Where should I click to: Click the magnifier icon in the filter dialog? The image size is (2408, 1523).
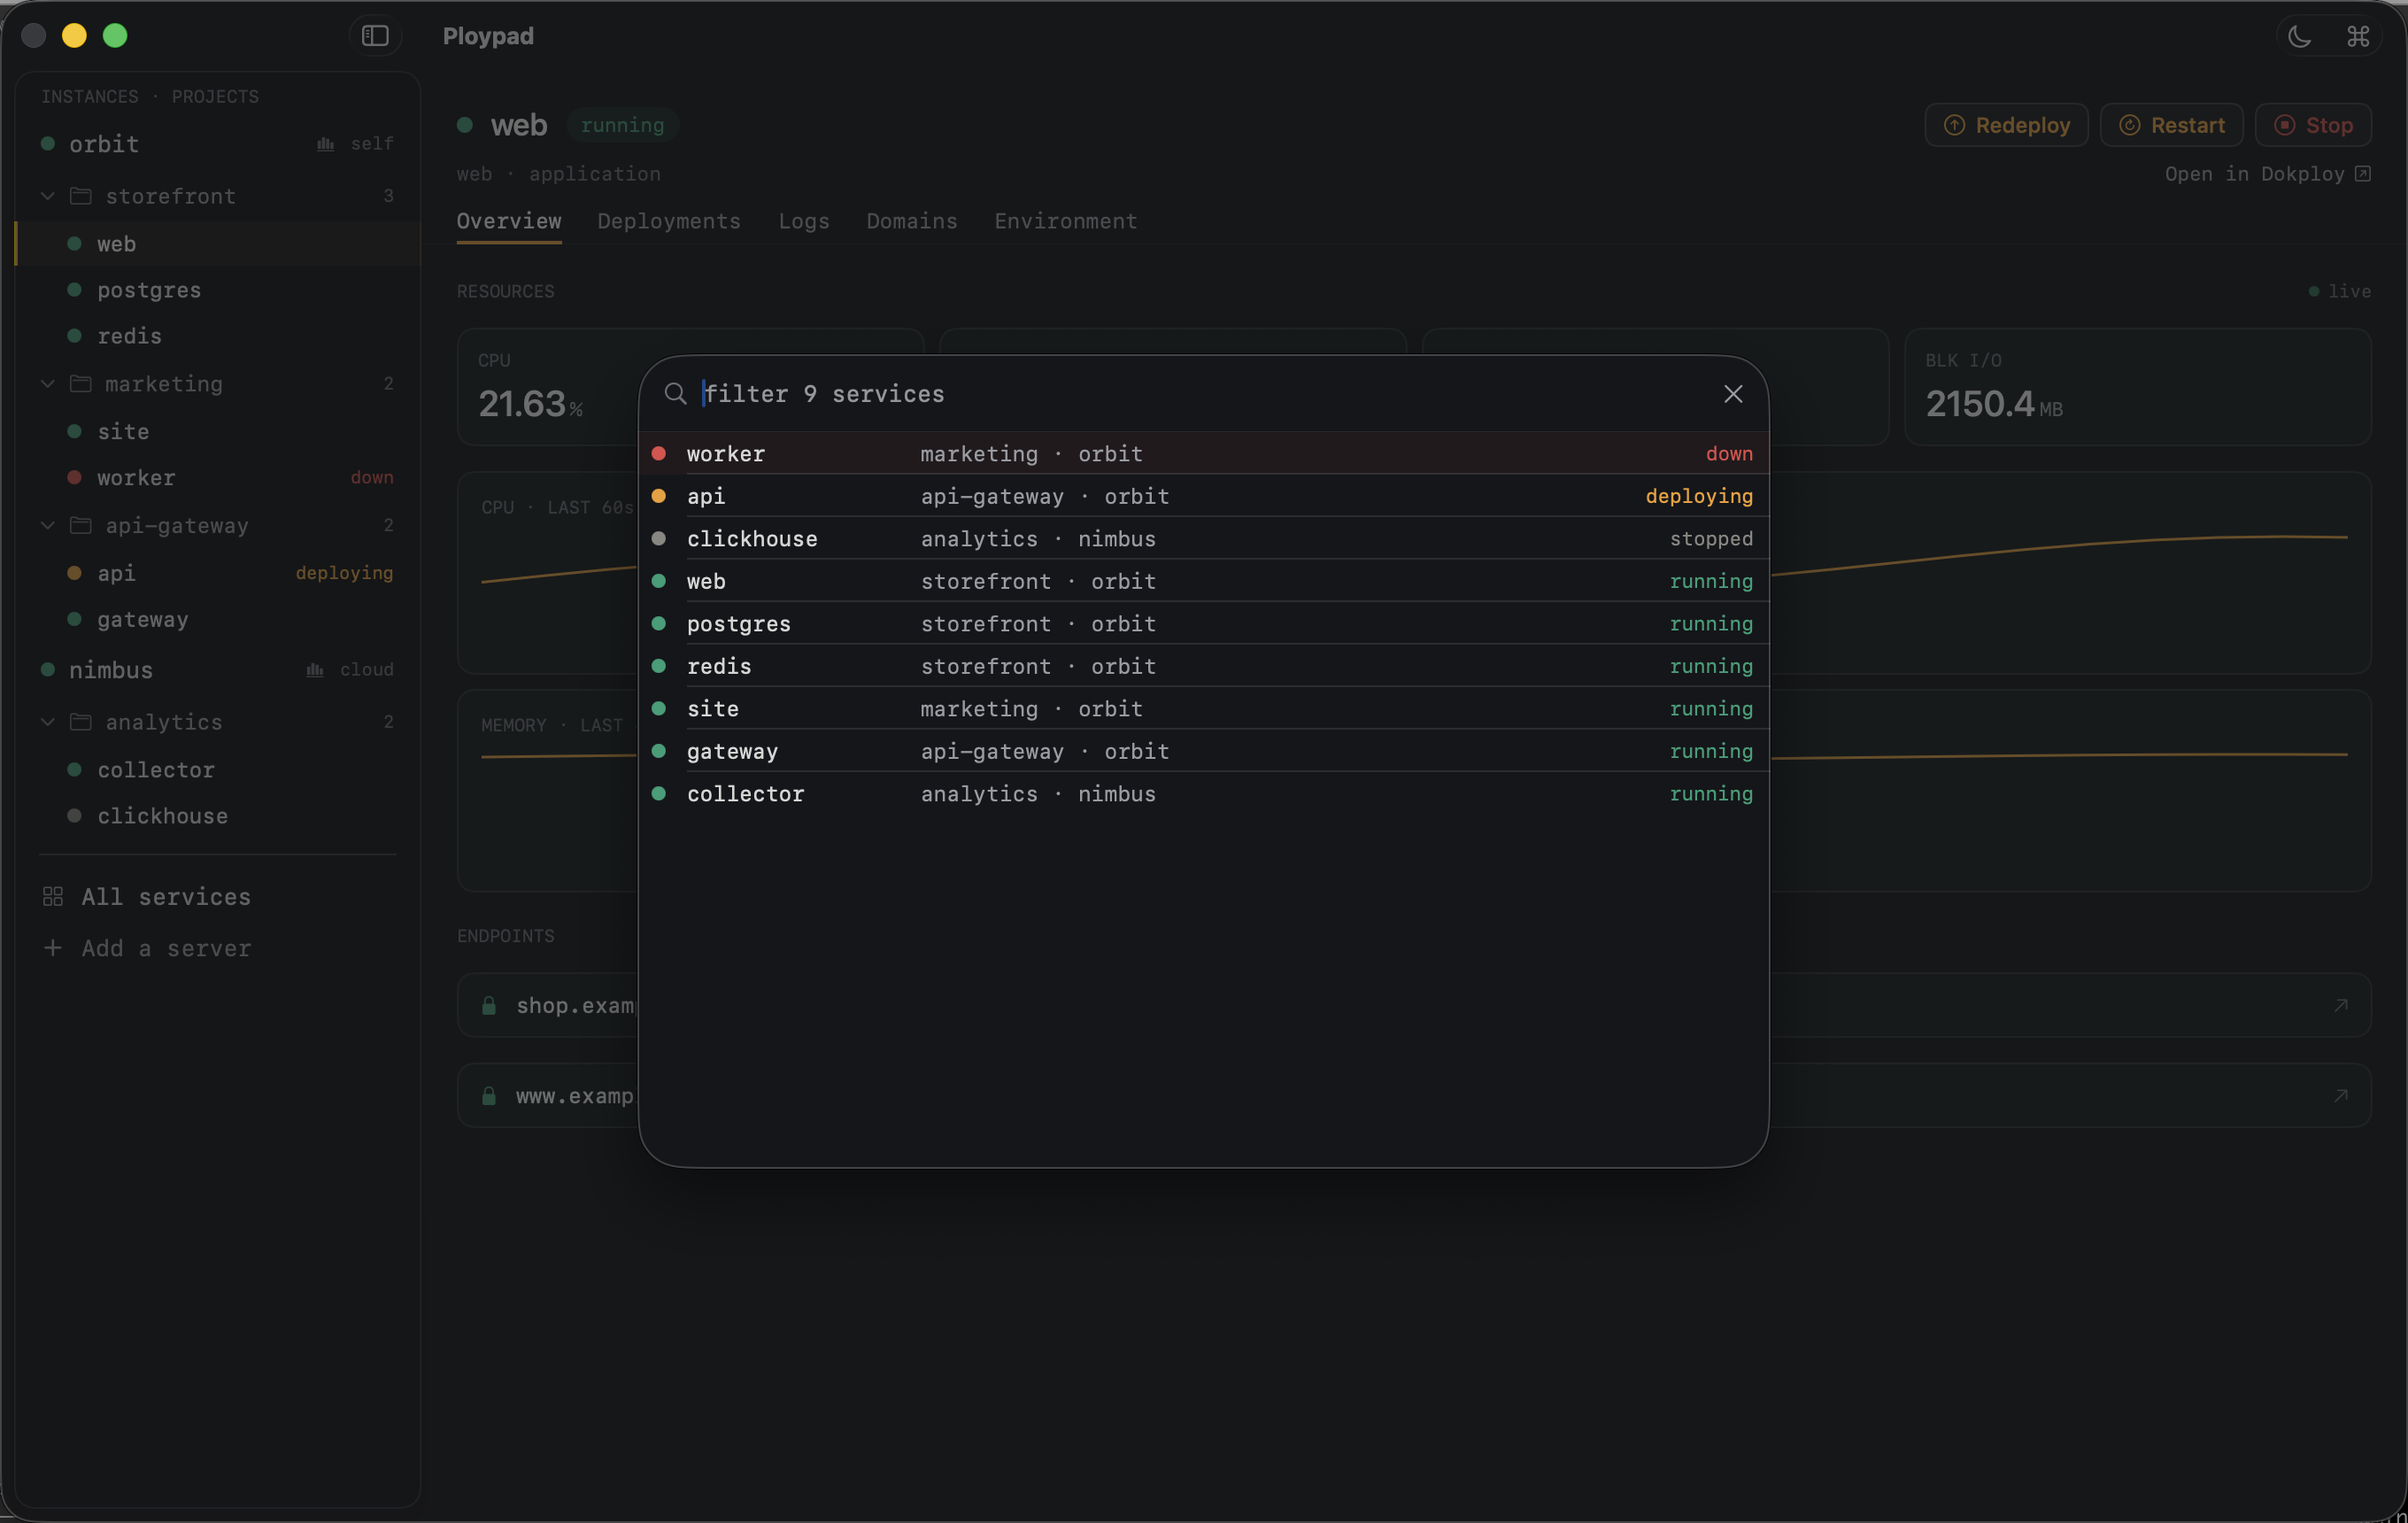pos(676,394)
